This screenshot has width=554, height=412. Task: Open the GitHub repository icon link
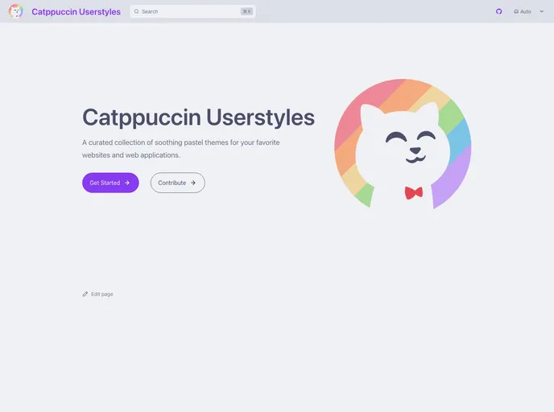click(x=498, y=11)
